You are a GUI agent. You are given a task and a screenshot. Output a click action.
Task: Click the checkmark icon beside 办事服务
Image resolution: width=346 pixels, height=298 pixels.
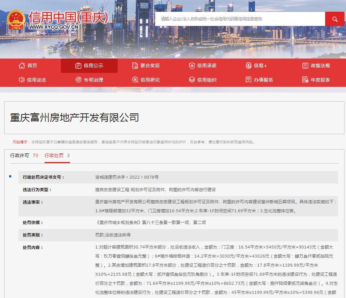(x=249, y=80)
